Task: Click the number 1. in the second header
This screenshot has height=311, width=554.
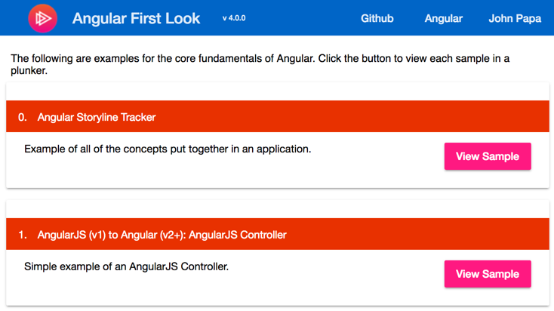Action: coord(22,235)
